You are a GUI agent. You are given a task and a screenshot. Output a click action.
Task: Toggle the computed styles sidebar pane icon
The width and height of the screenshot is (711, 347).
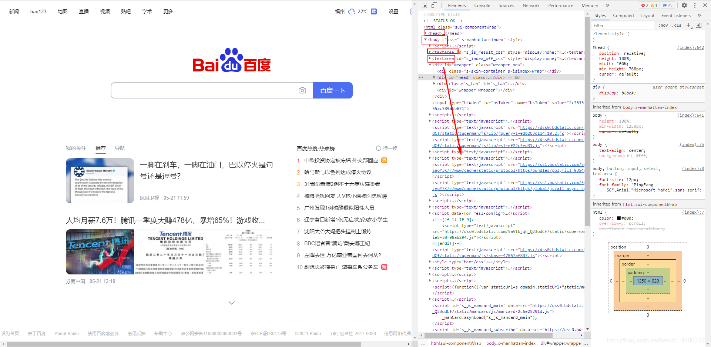698,25
